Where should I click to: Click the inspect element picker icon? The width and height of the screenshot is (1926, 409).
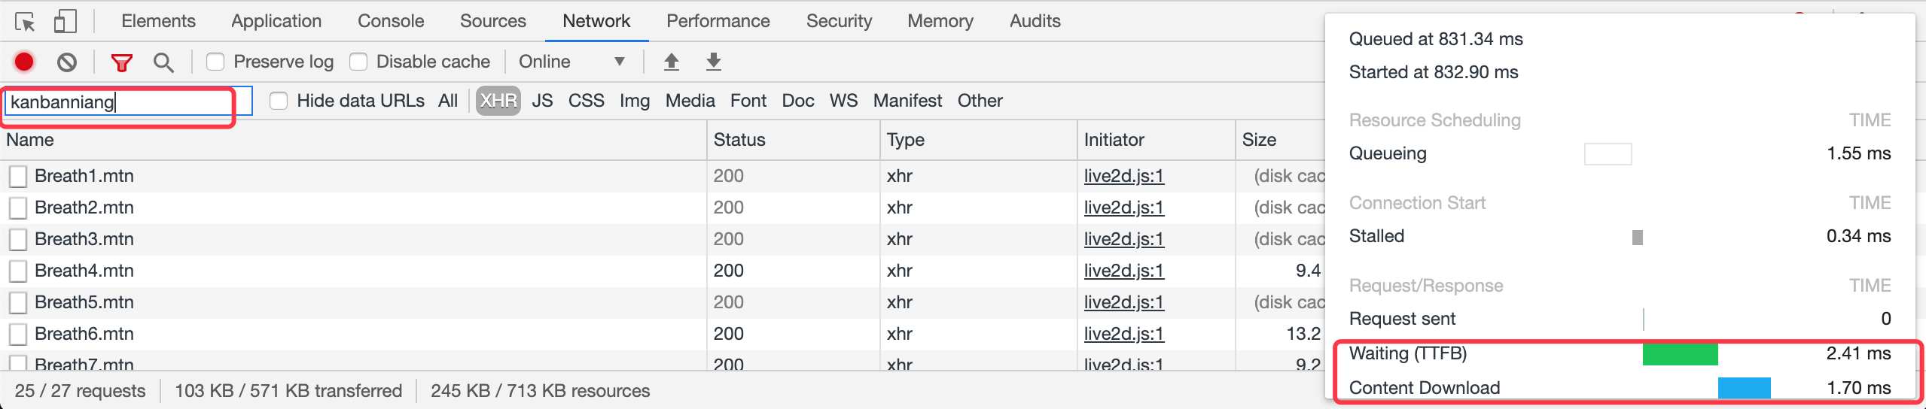[x=25, y=22]
